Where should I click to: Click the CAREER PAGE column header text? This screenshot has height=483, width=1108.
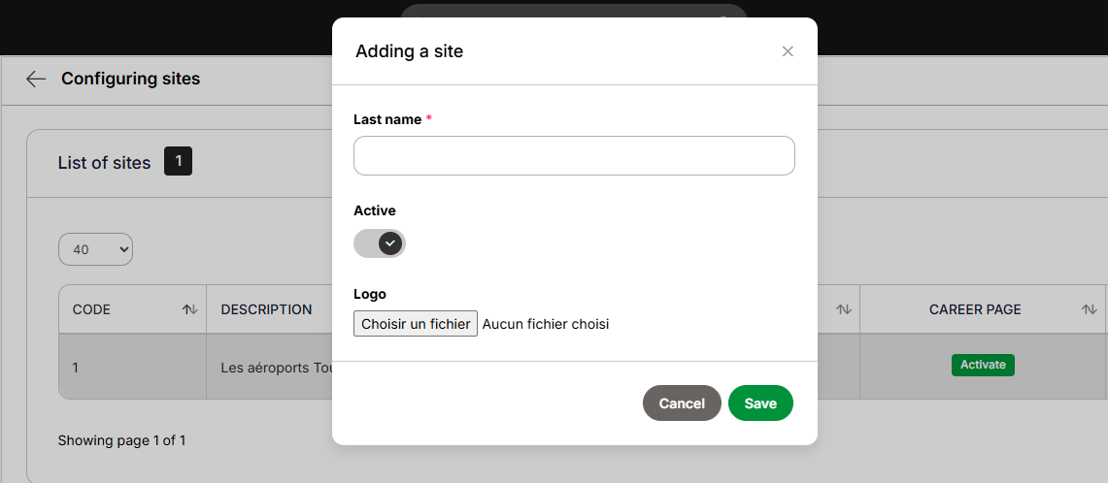coord(974,309)
